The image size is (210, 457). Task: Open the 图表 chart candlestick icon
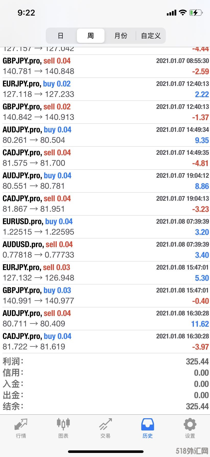(63, 424)
